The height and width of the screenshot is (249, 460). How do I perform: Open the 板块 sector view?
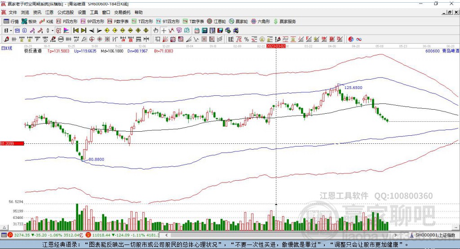click(x=29, y=22)
